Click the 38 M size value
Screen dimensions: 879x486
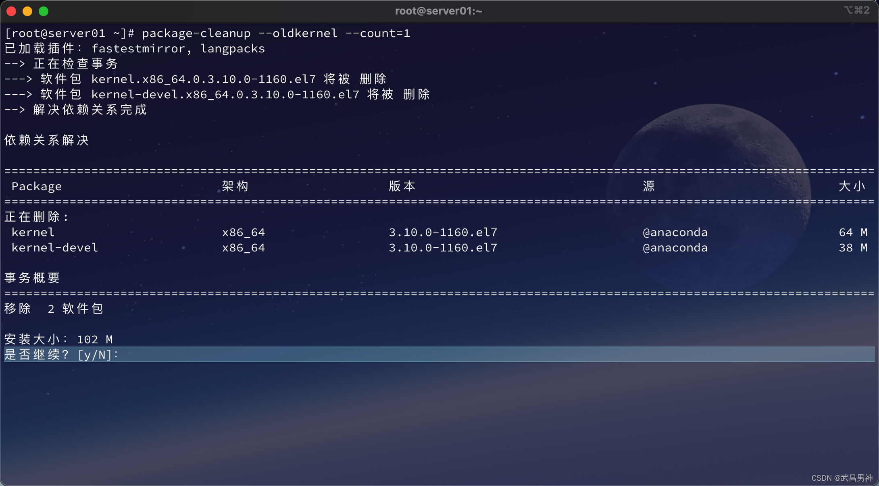pos(853,247)
